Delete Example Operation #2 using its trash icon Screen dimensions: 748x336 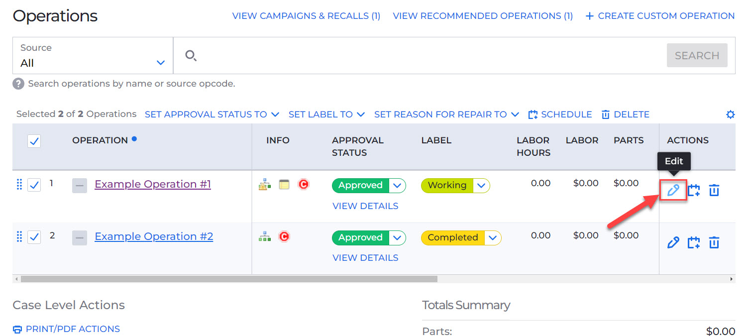(714, 242)
